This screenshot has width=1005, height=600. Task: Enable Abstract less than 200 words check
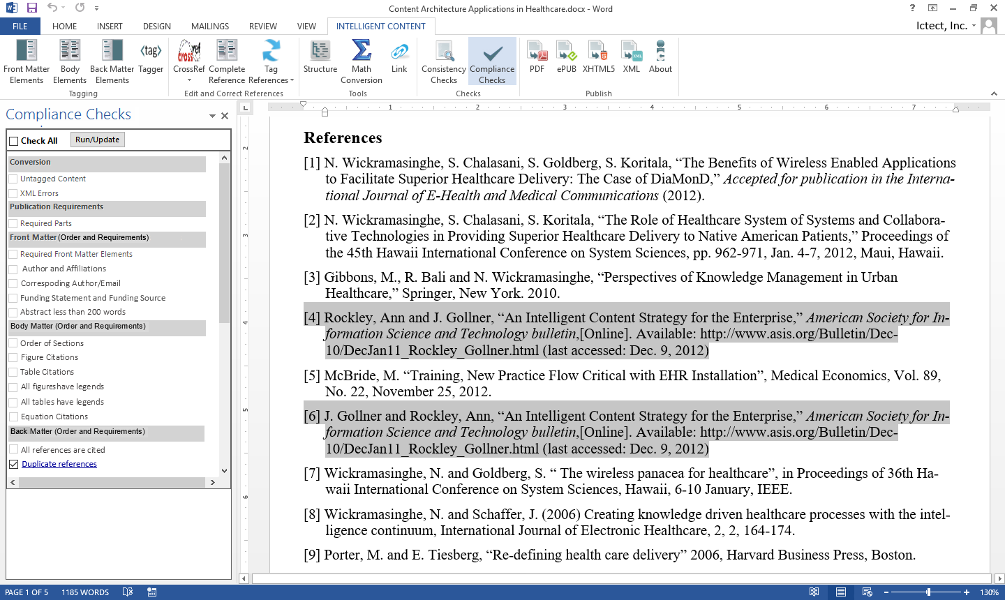(x=13, y=312)
